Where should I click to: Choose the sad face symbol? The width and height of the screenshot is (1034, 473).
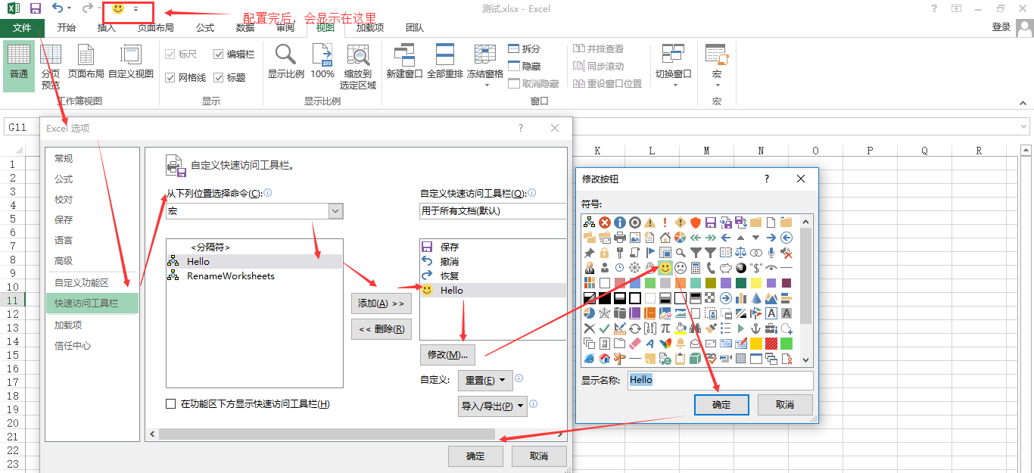point(681,267)
